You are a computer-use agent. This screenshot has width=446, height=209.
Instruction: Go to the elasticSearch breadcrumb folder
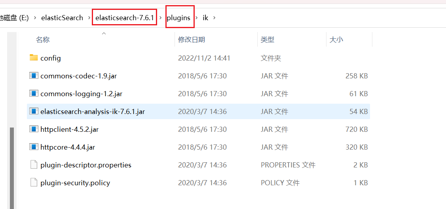pos(62,18)
